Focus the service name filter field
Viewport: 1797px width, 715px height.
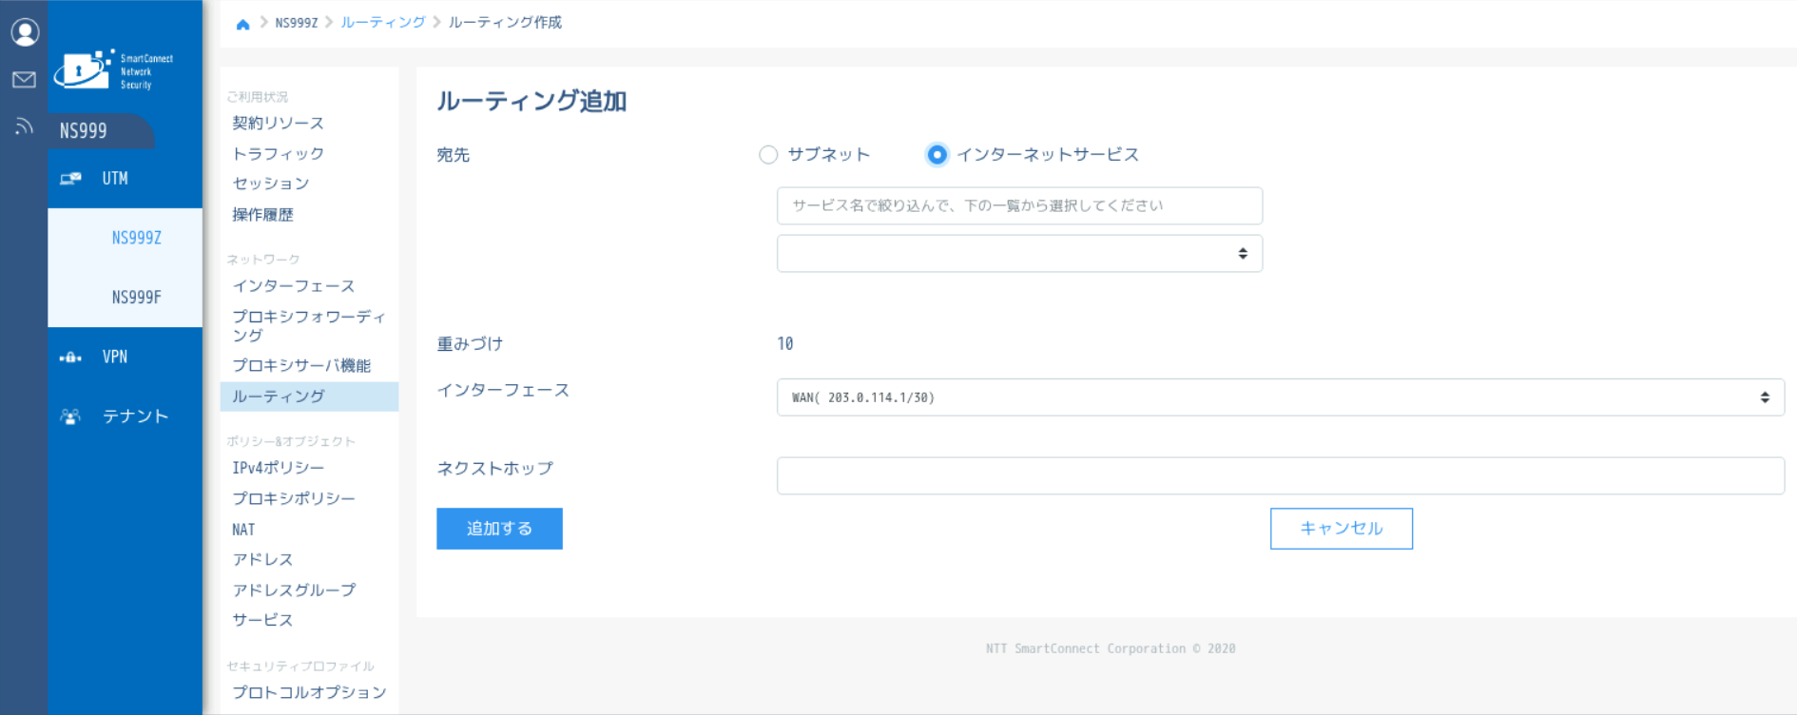pos(1019,205)
